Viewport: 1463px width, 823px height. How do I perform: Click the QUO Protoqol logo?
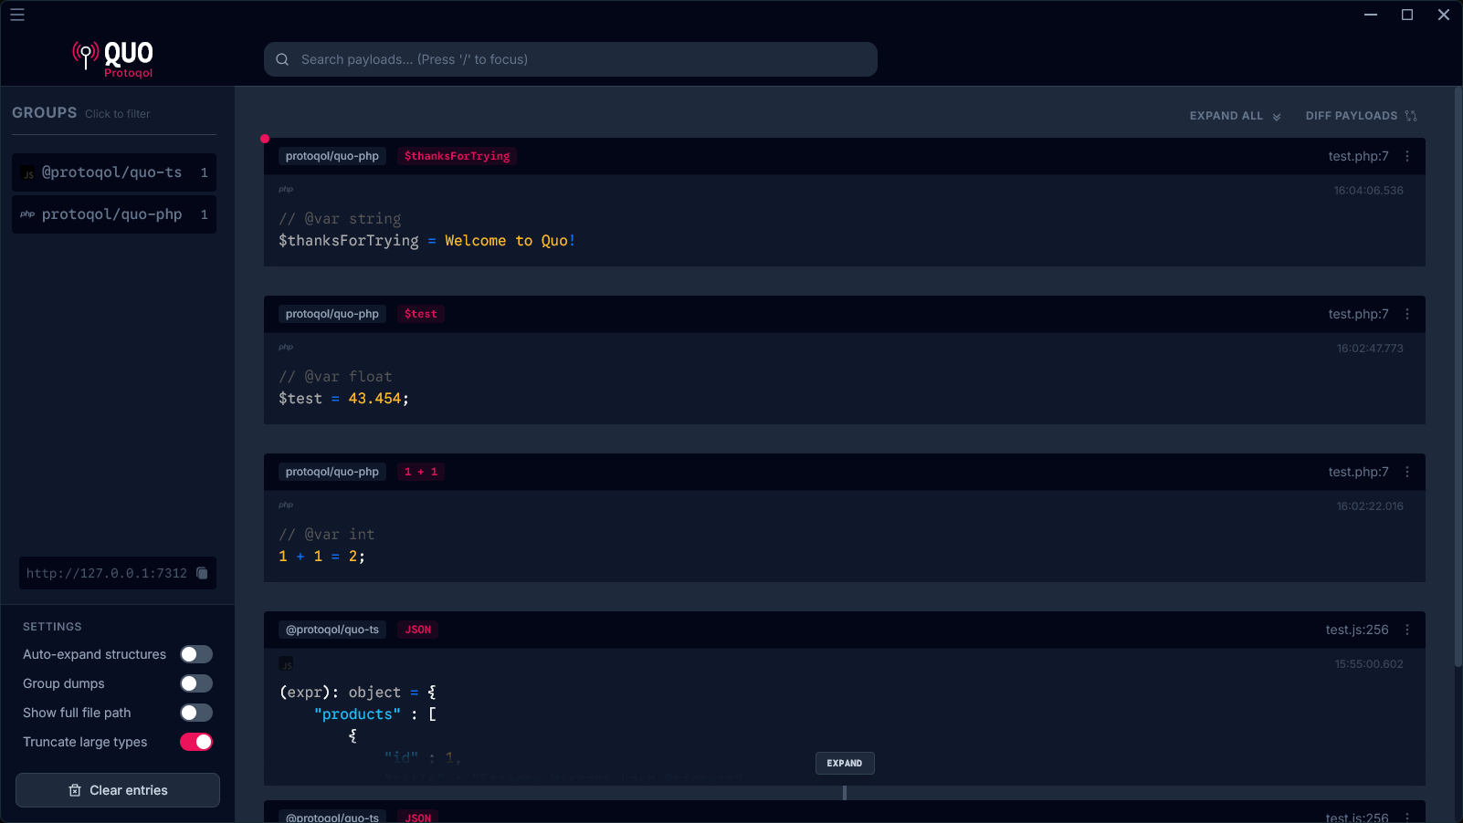click(113, 59)
